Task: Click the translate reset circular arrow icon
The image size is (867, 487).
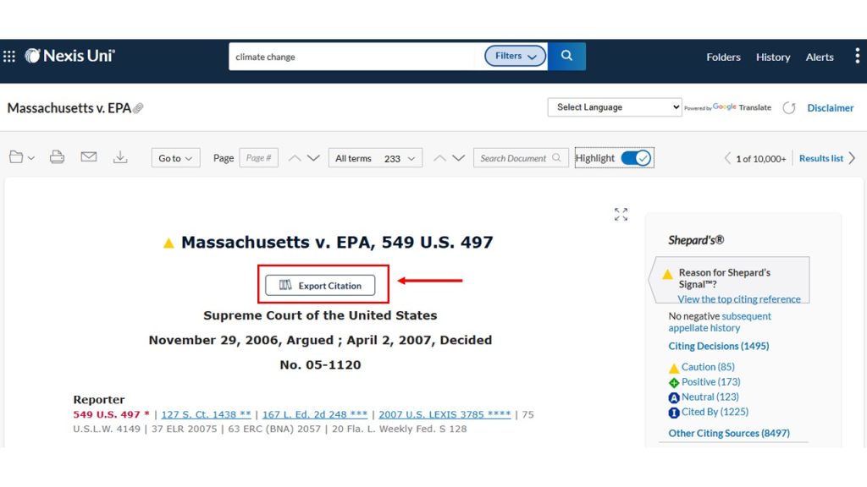Action: tap(789, 107)
